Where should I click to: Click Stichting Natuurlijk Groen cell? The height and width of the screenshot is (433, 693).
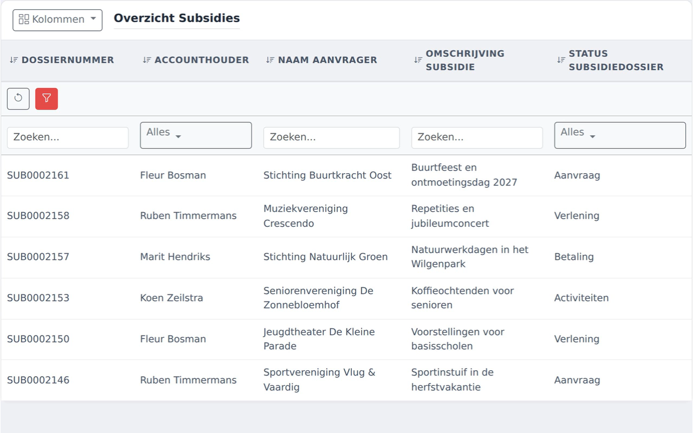point(325,257)
